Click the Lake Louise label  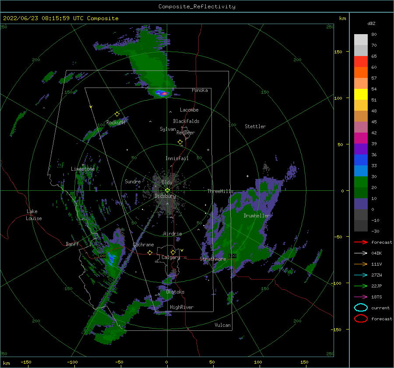tap(34, 215)
